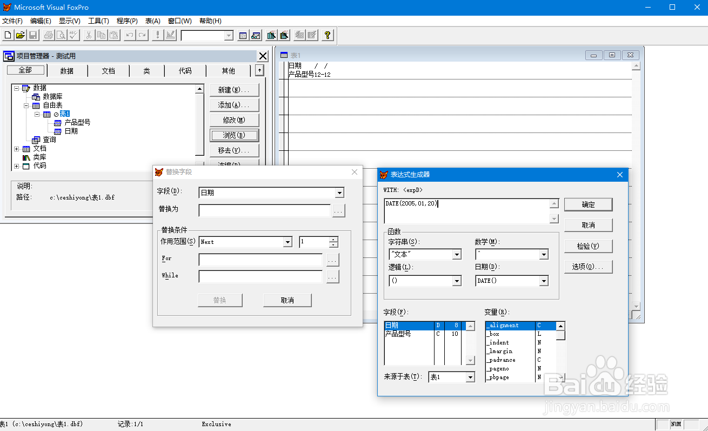This screenshot has height=431, width=708.
Task: Click the 确定 button in Expression Builder
Action: tap(588, 204)
